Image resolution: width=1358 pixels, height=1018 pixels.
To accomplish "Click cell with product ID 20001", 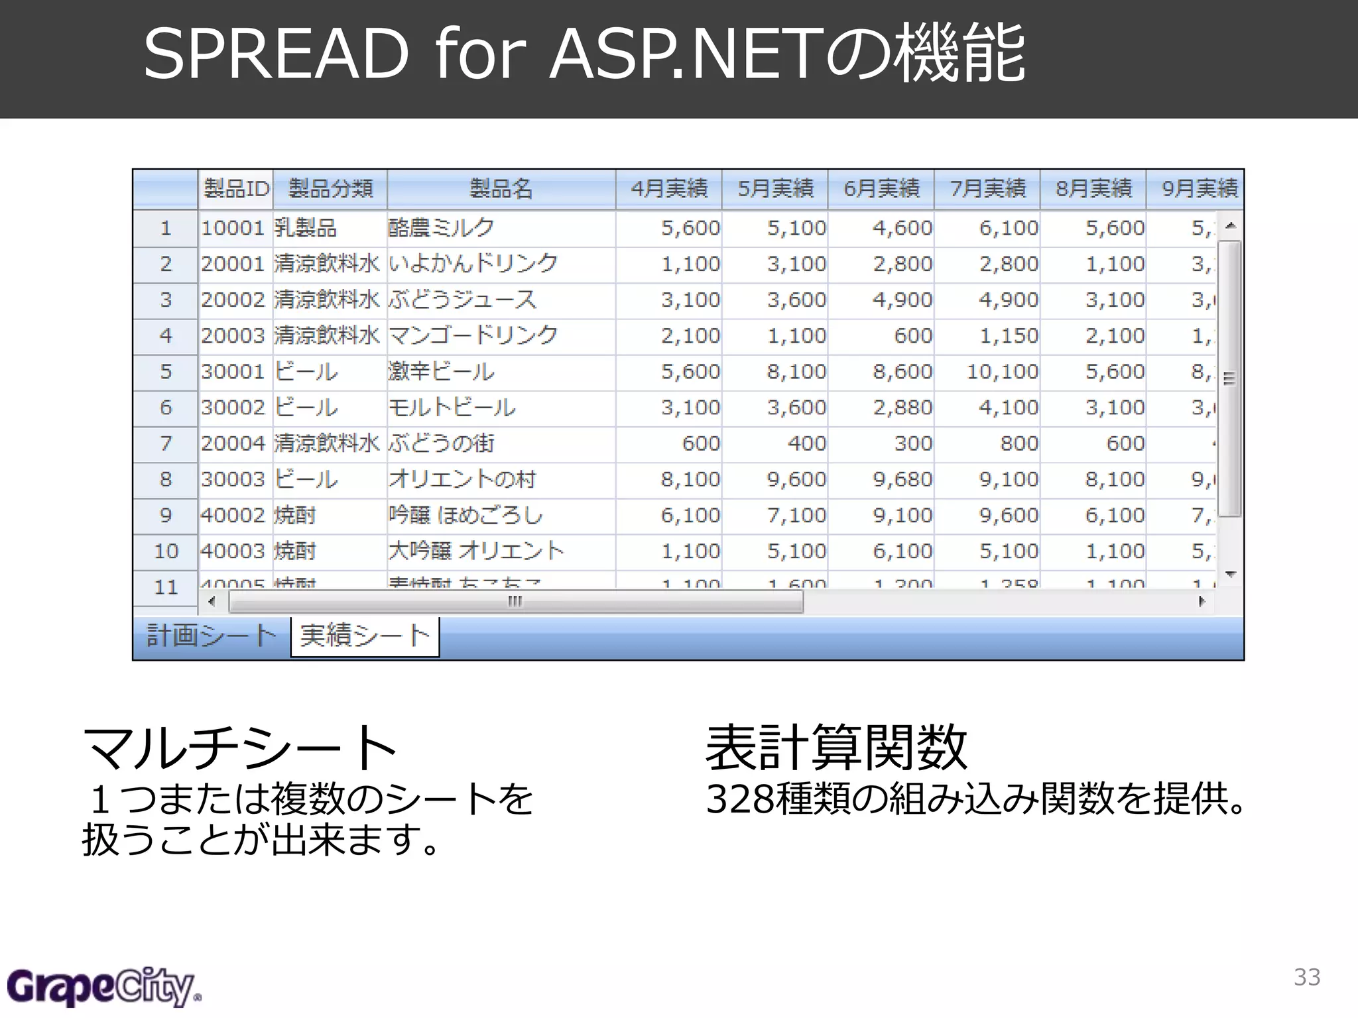I will 235,264.
